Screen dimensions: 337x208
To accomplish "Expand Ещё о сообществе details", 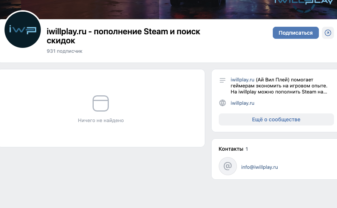I will coord(276,119).
